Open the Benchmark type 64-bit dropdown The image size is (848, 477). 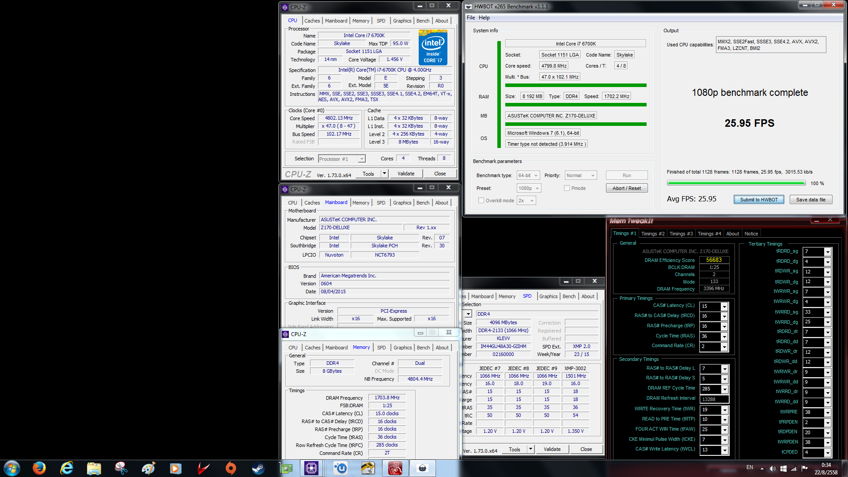(x=528, y=175)
